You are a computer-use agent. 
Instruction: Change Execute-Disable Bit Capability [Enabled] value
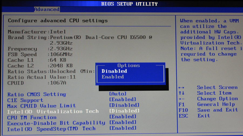pyautogui.click(x=123, y=122)
